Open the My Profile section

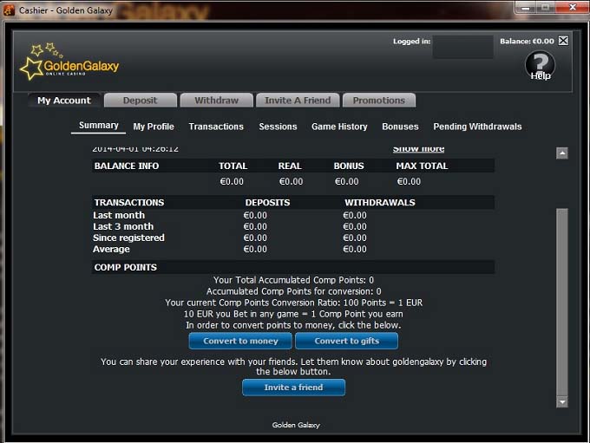tap(154, 127)
